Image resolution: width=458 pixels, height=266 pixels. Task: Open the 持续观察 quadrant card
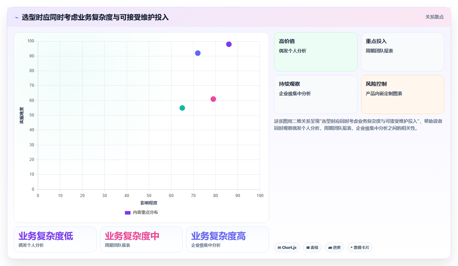click(x=316, y=94)
